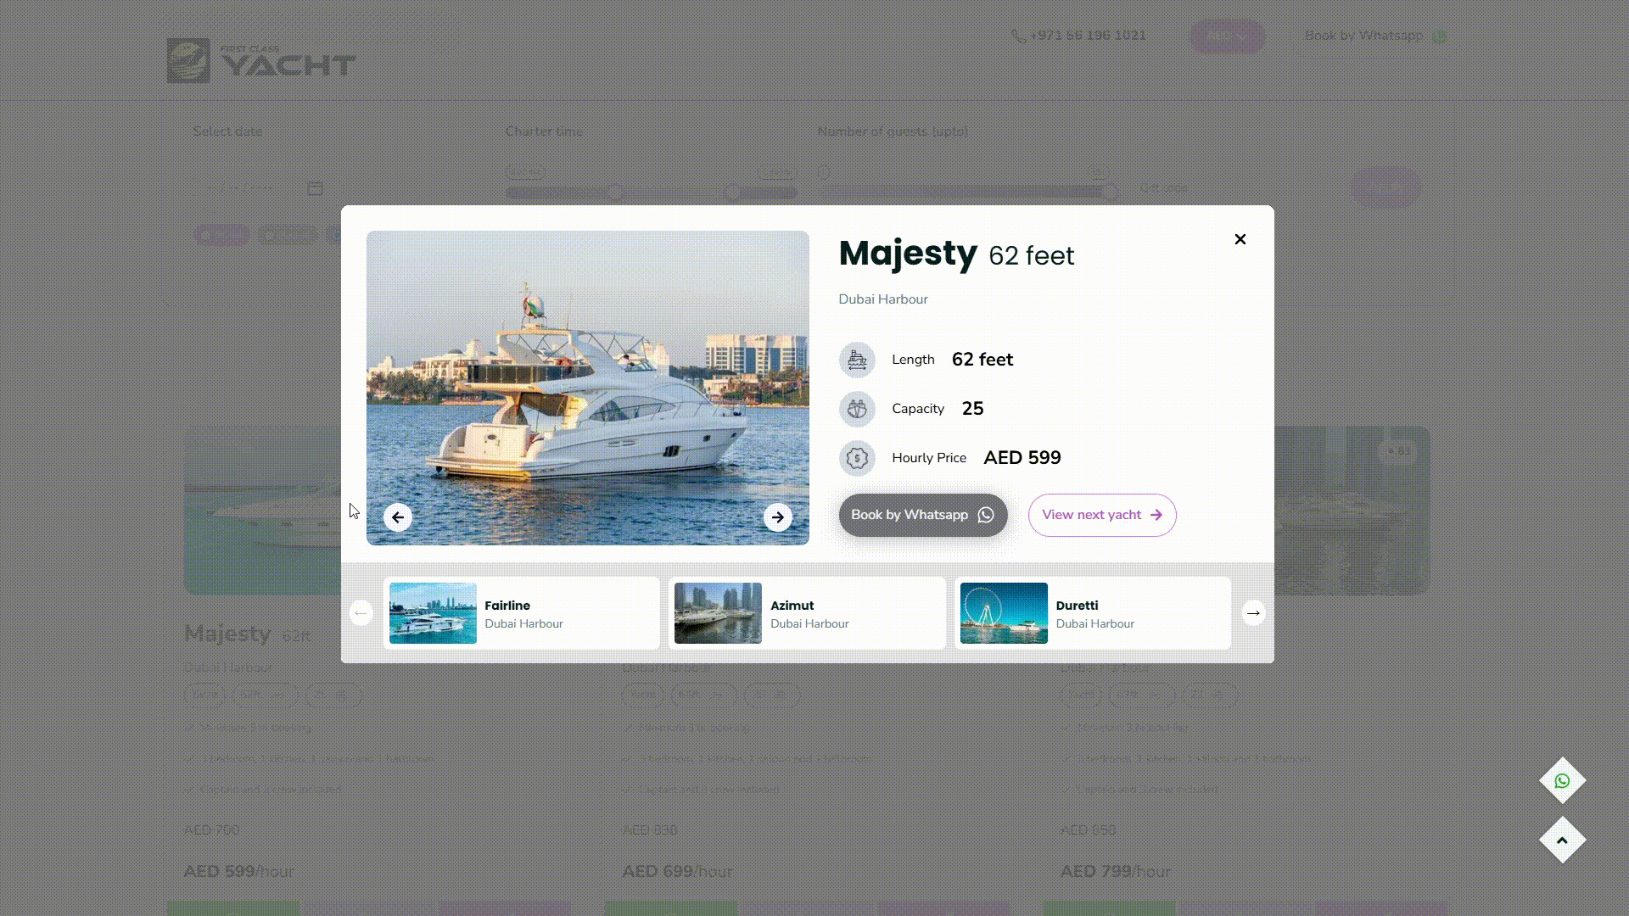Open the Azimut Dubai Harbour card
1629x916 pixels.
pos(807,613)
